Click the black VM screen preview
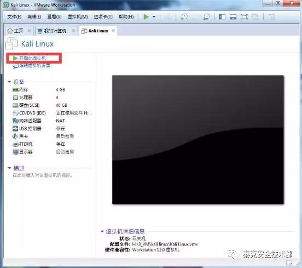The image size is (302, 268). [198, 140]
